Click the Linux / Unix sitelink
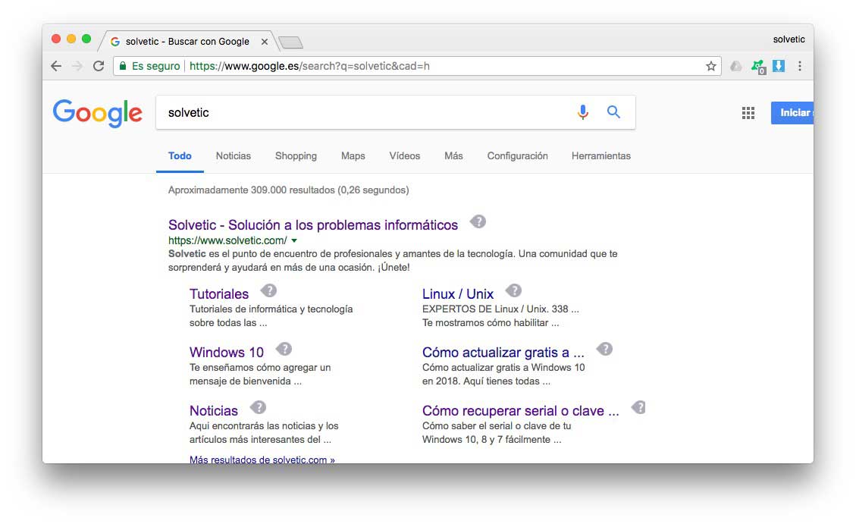 pyautogui.click(x=457, y=293)
